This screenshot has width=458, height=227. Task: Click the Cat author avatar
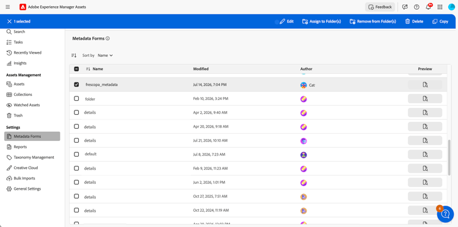coord(304,85)
